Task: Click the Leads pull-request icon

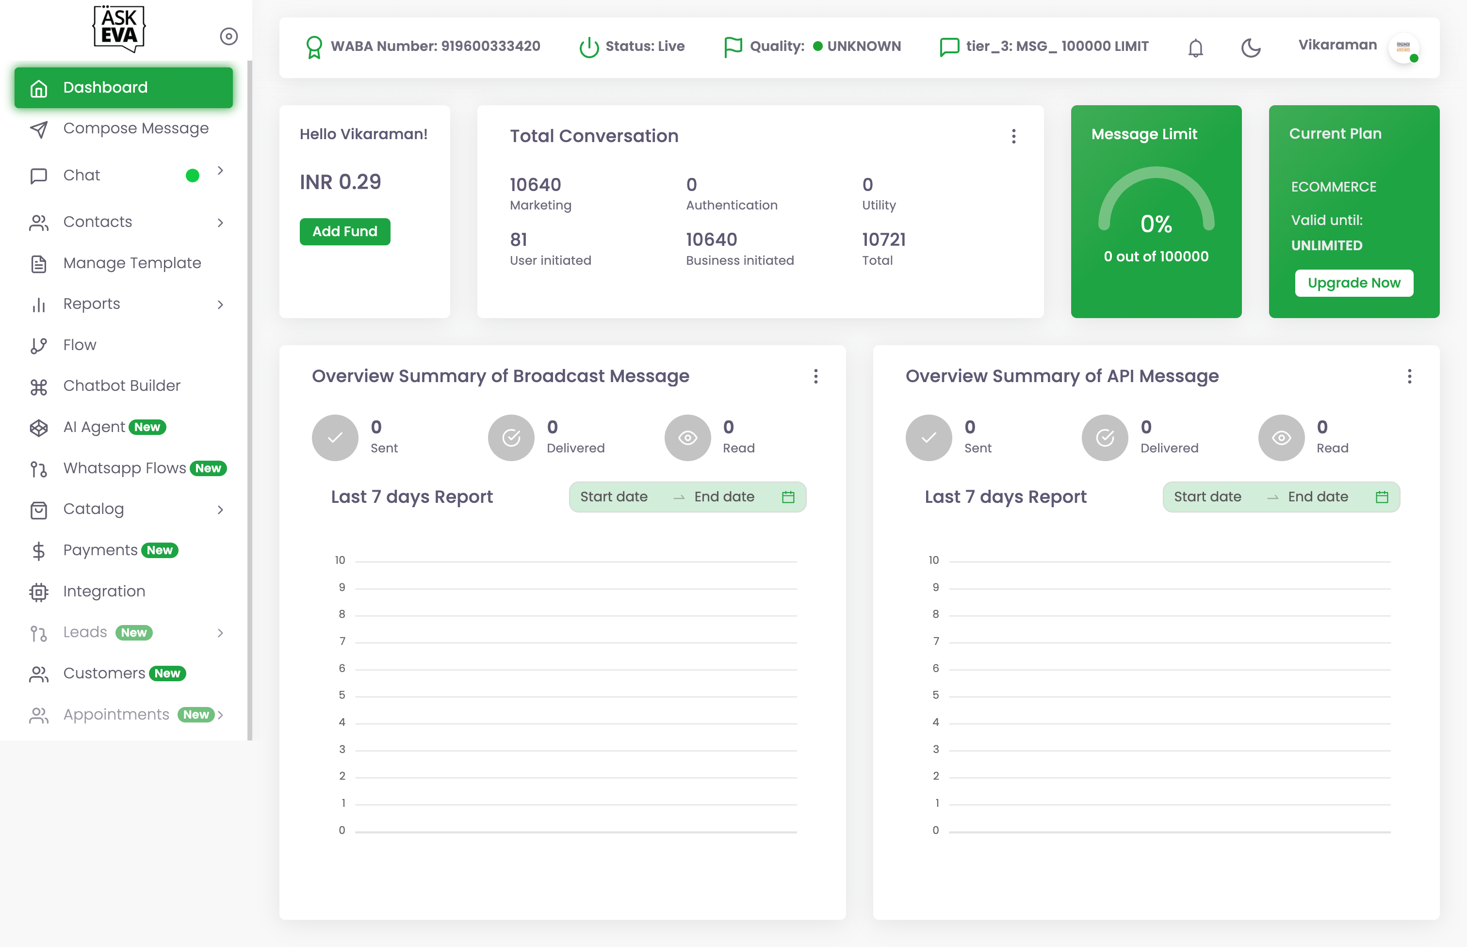Action: coord(39,633)
